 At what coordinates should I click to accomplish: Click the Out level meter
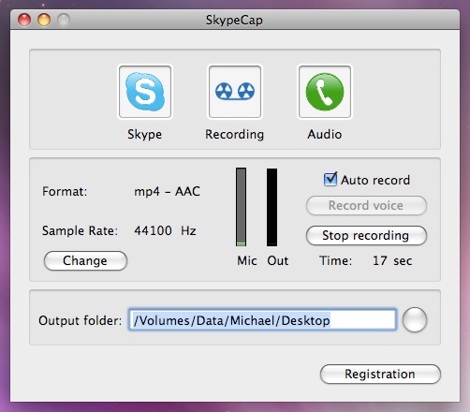272,207
